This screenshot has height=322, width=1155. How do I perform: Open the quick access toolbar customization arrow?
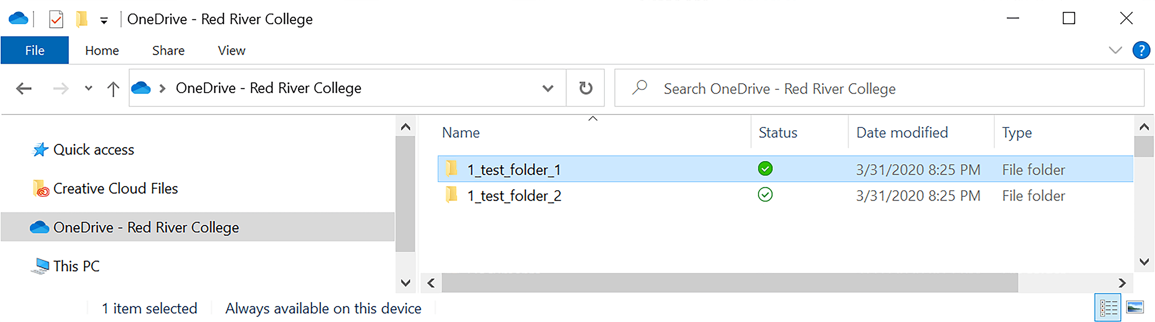click(104, 20)
